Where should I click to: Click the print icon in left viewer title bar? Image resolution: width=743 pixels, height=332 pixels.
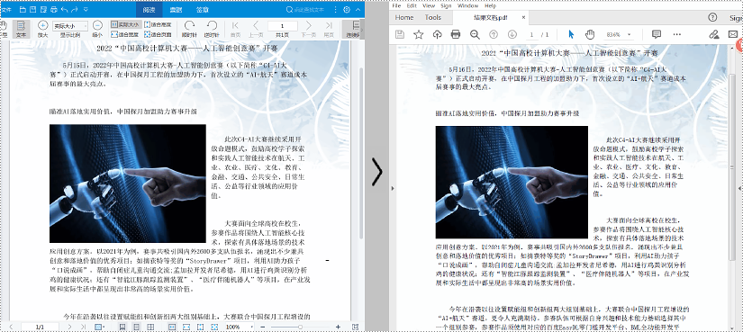pyautogui.click(x=53, y=10)
